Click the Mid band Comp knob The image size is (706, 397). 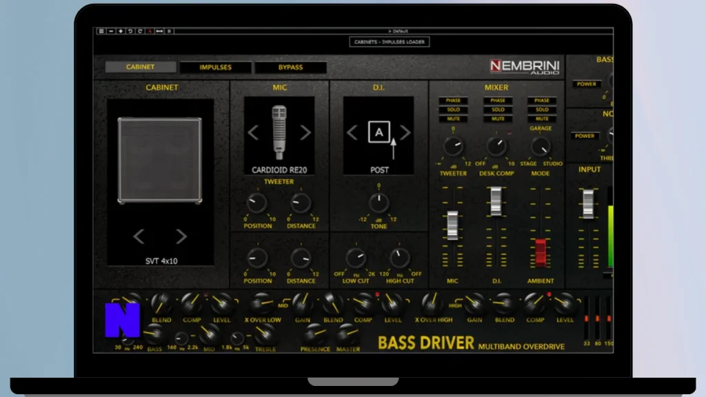pos(363,303)
